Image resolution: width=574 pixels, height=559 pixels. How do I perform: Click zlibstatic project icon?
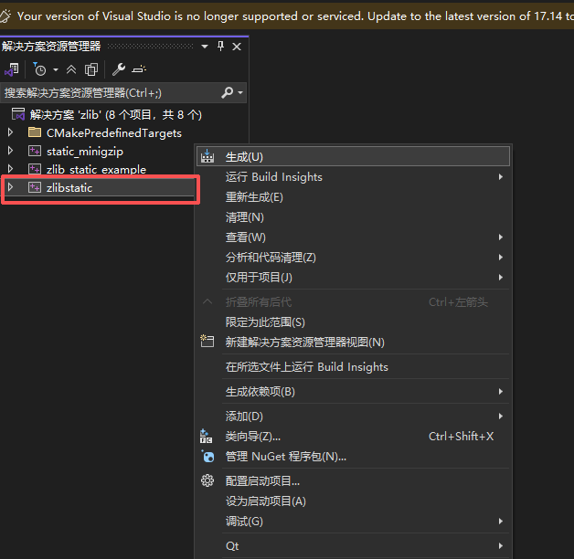tap(35, 187)
